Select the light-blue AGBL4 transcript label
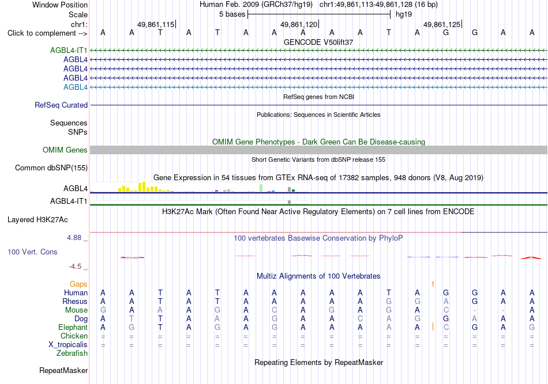Screen dimensions: 548x384 point(76,87)
